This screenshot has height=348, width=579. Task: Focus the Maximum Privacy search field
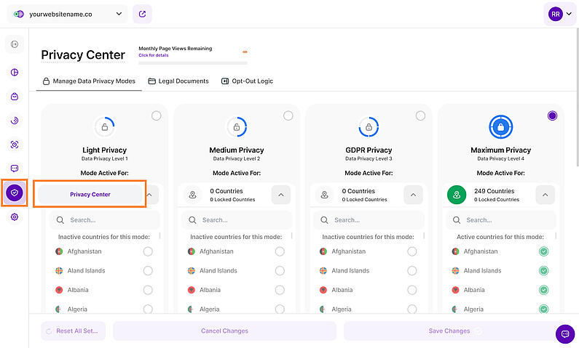[x=501, y=220]
